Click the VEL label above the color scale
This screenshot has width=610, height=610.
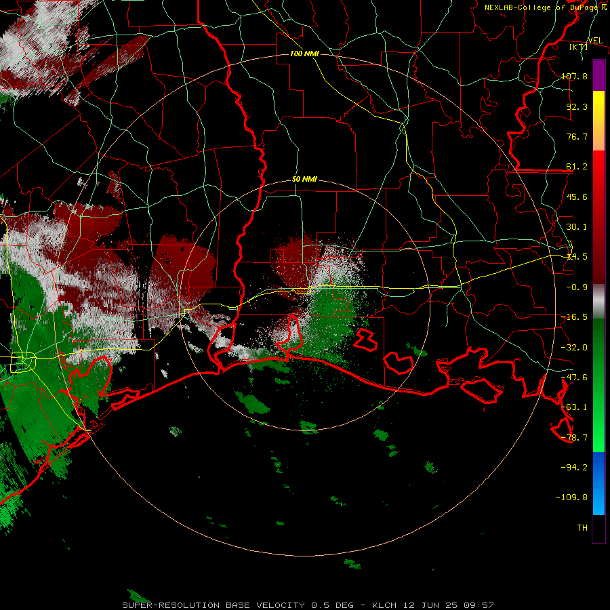point(595,41)
